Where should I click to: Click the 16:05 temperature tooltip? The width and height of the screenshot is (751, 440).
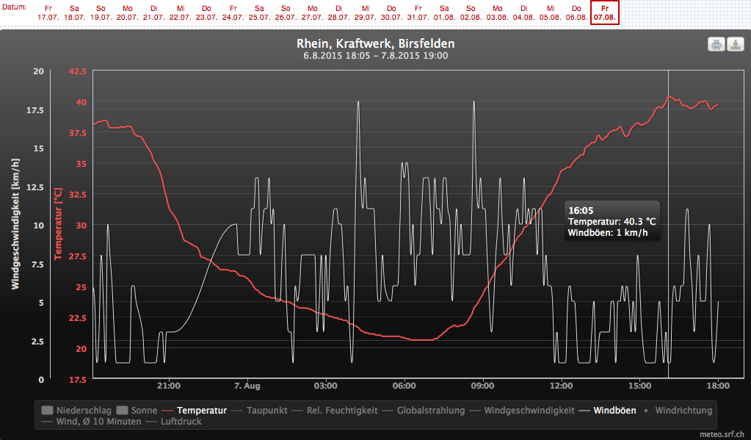pyautogui.click(x=612, y=221)
